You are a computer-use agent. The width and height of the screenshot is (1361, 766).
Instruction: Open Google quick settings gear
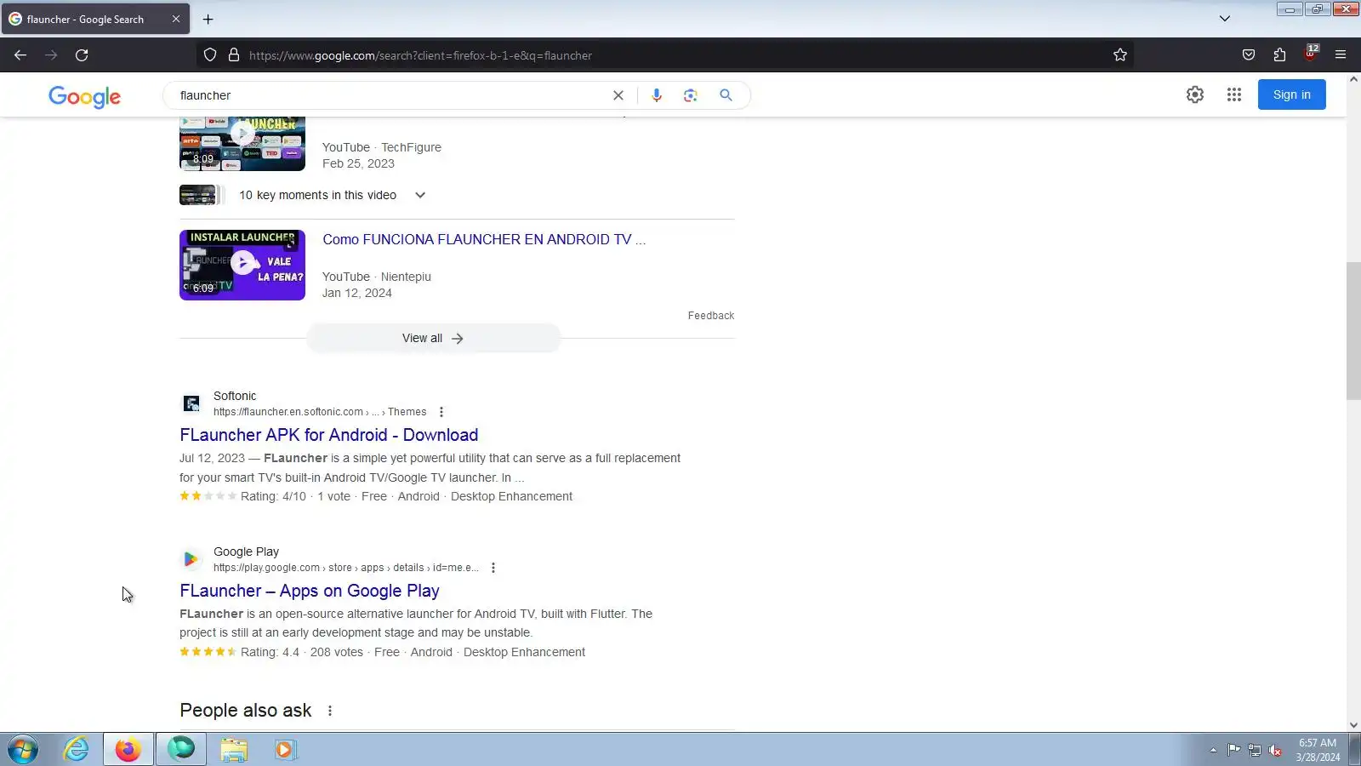[x=1195, y=95]
